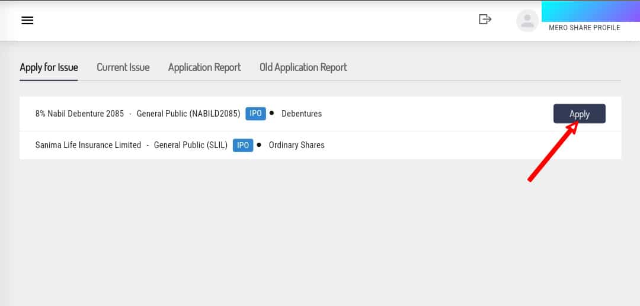Select the Apply for Issue tab
Image resolution: width=640 pixels, height=306 pixels.
click(x=49, y=67)
